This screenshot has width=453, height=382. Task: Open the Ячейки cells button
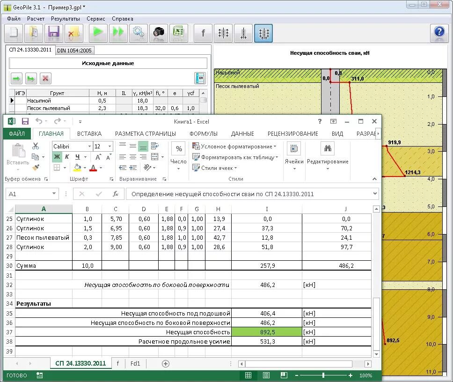click(294, 156)
